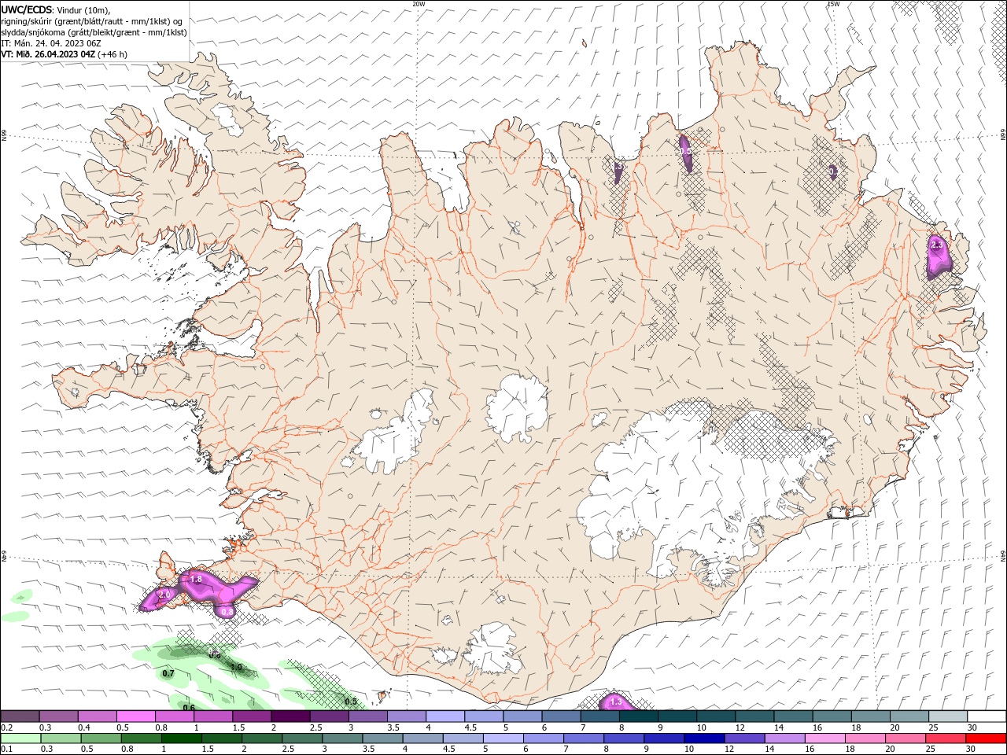Click the 1.8 value on the southwest purple area
The width and height of the screenshot is (1007, 755).
pos(197,579)
